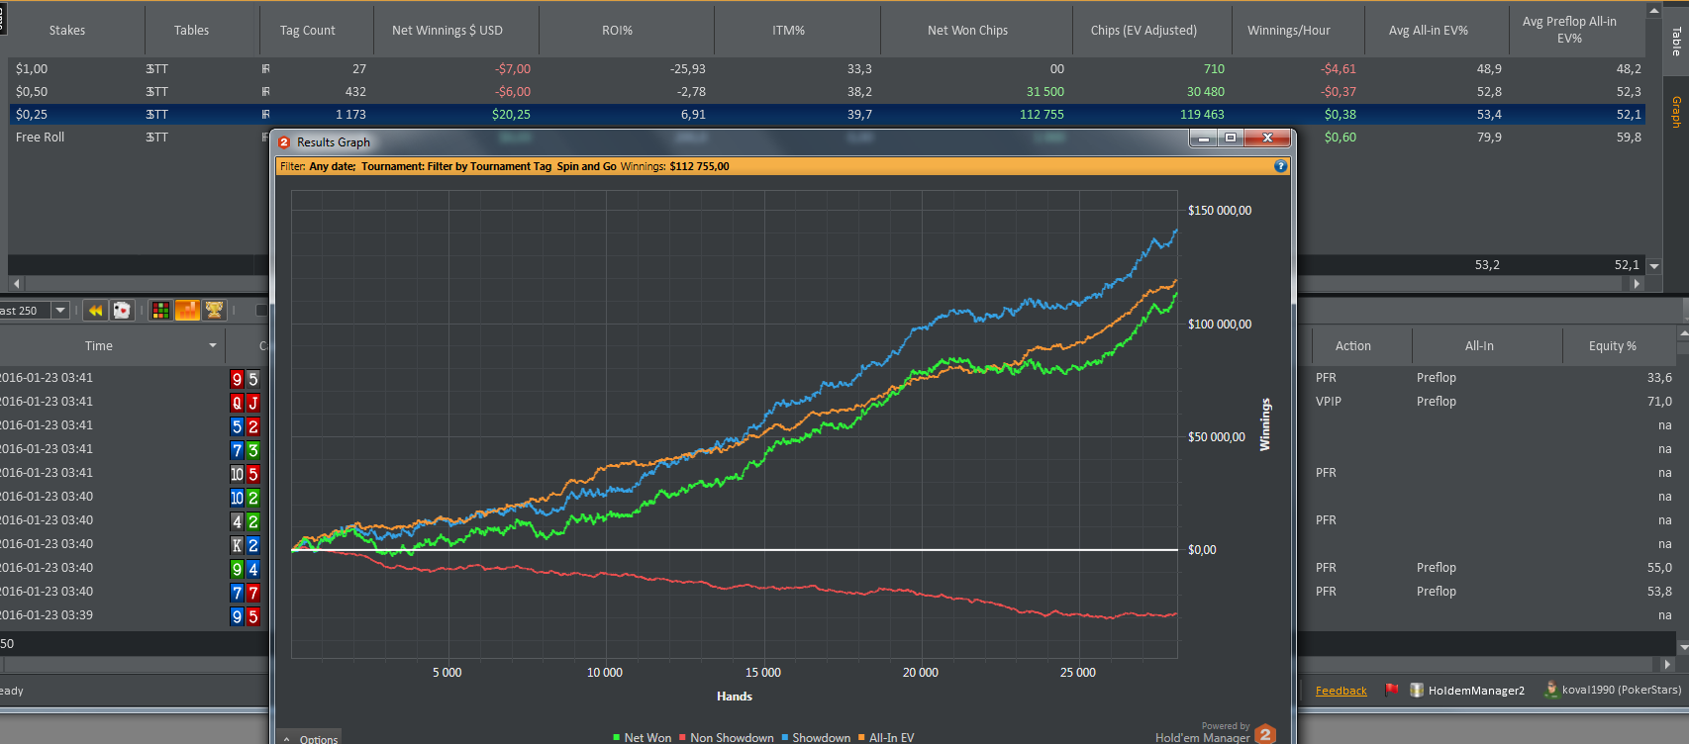1689x744 pixels.
Task: Toggle the All-In EV legend series
Action: [886, 738]
